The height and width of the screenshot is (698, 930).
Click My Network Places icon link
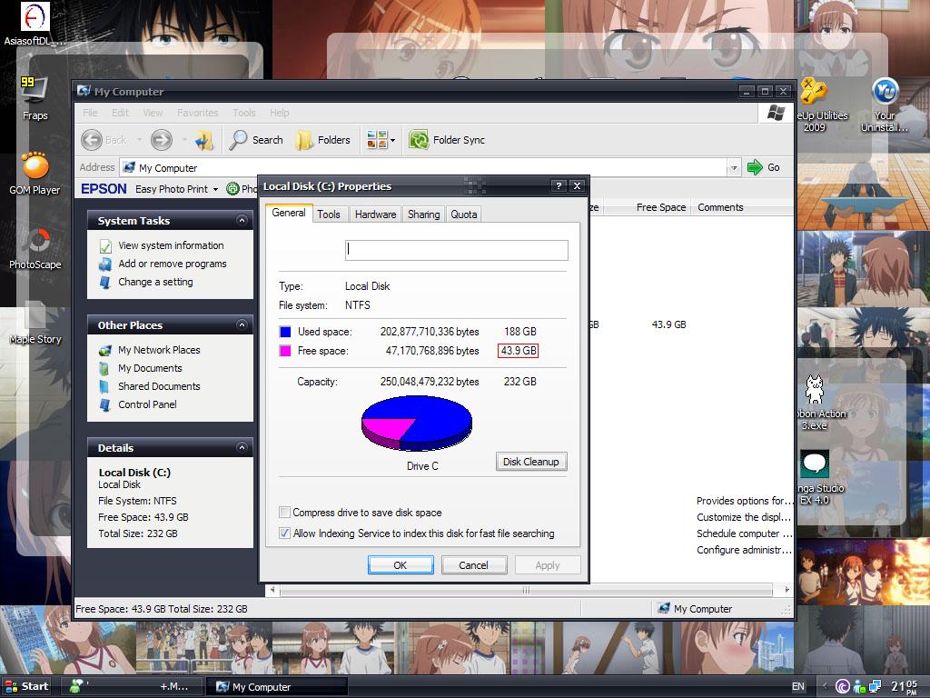150,350
